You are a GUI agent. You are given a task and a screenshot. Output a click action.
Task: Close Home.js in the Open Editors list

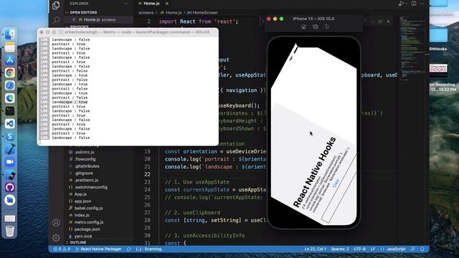tap(74, 19)
